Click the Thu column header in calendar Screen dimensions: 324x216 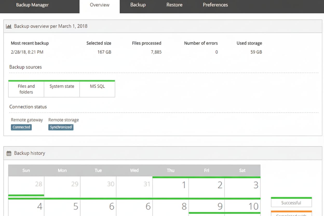tap(171, 170)
